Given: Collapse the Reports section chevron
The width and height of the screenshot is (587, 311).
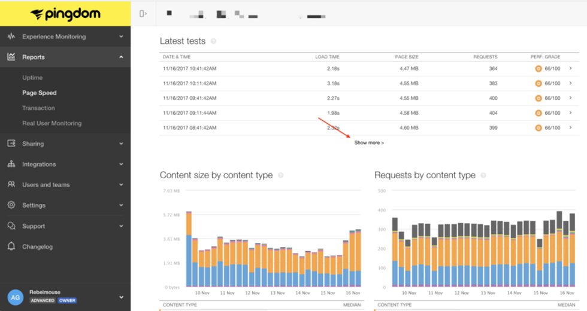Looking at the screenshot, I should tap(121, 57).
